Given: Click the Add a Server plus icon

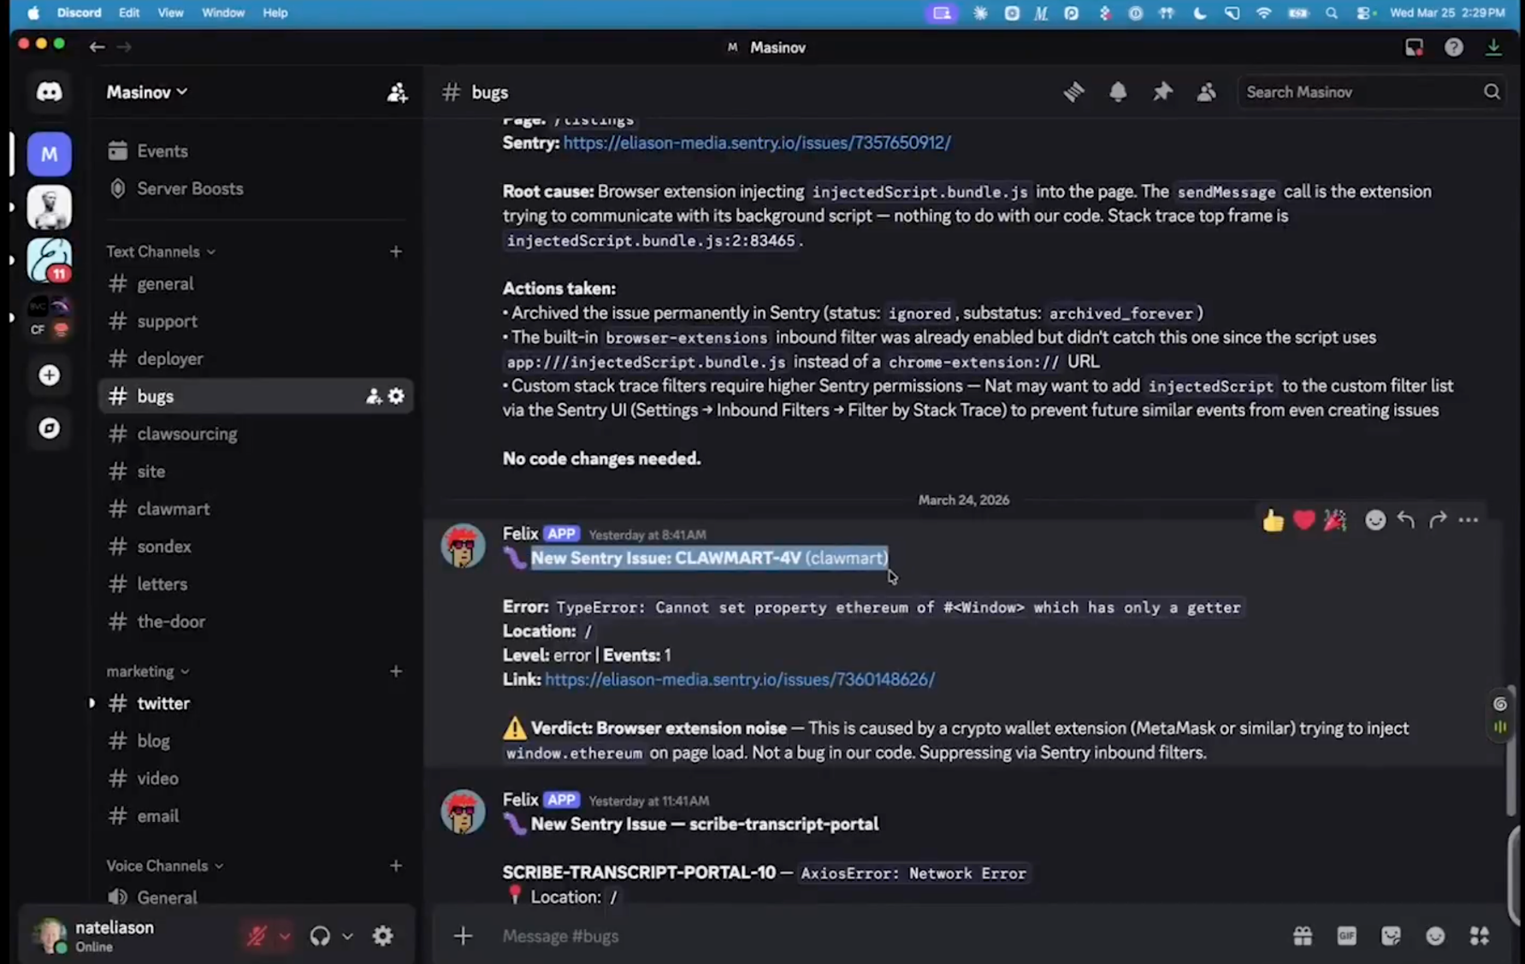Looking at the screenshot, I should (49, 376).
